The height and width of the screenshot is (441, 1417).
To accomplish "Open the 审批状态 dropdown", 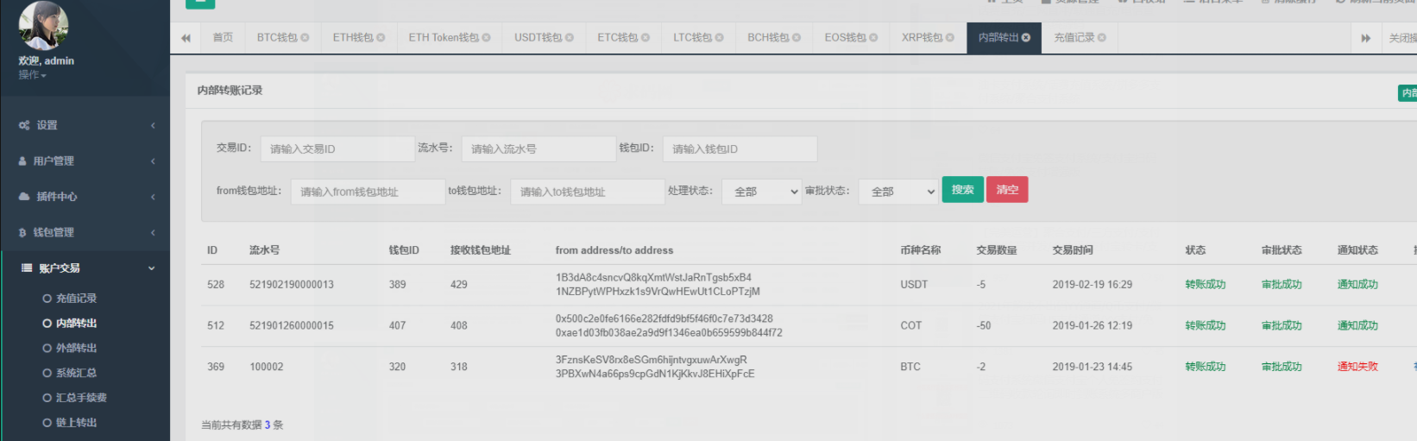I will pos(898,192).
